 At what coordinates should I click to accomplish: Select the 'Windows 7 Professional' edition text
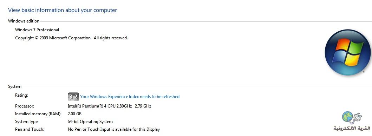[x=37, y=30]
